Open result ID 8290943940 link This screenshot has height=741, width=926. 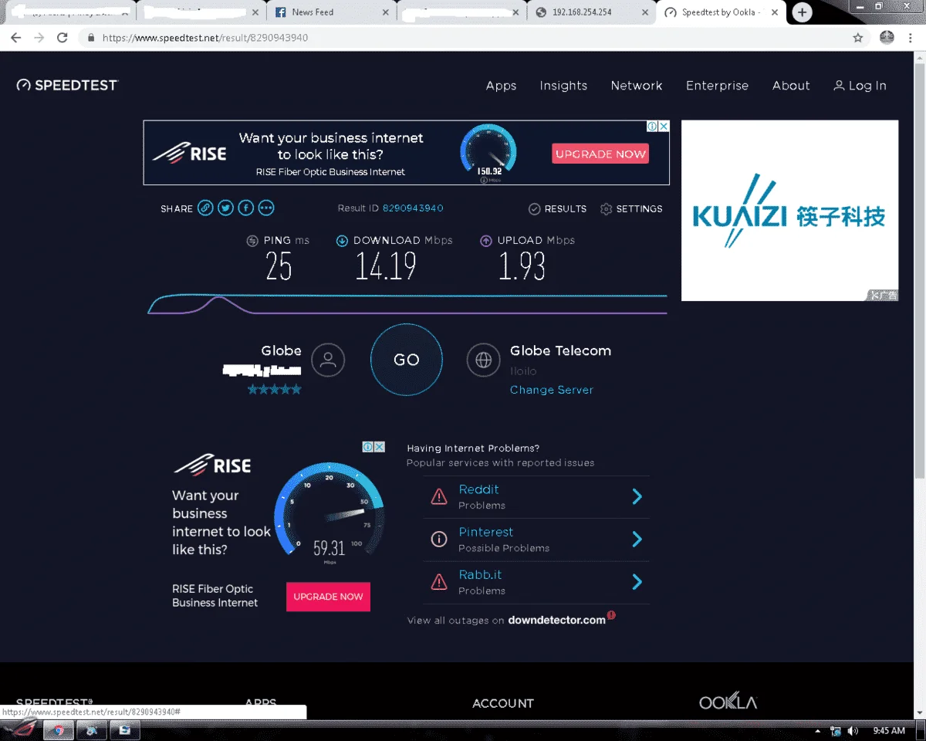click(413, 208)
